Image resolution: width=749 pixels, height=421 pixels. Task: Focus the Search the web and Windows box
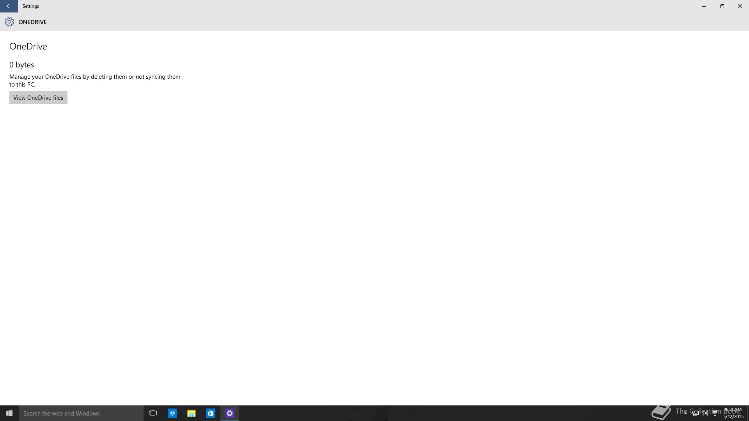(81, 413)
